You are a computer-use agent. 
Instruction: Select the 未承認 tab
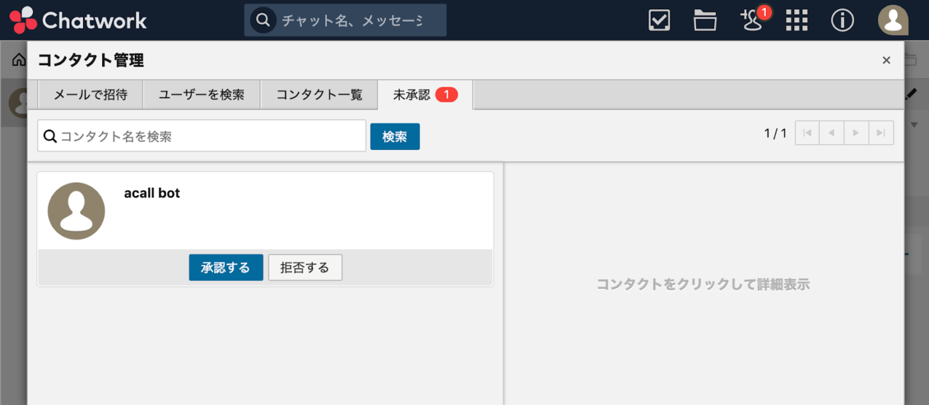pos(425,95)
